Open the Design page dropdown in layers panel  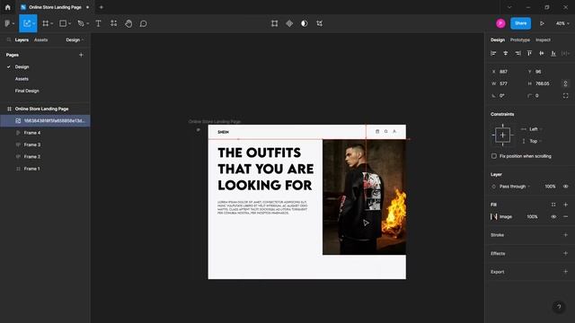coord(75,39)
